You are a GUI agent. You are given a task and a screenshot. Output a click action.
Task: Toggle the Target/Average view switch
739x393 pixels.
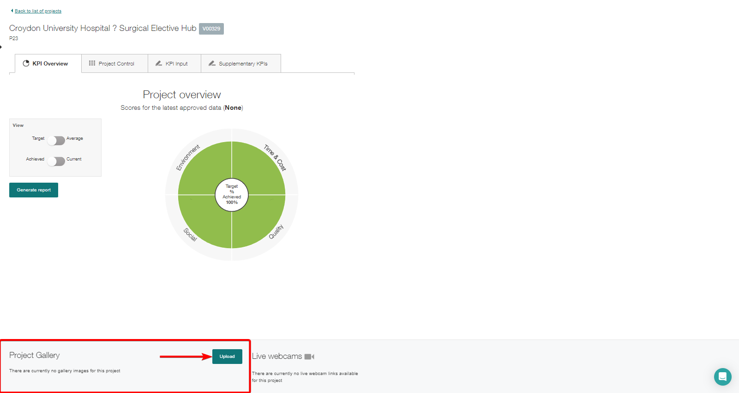(x=56, y=140)
